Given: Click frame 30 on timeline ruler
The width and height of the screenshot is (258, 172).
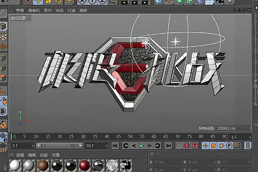Looking at the screenshot, I should click(83, 137).
